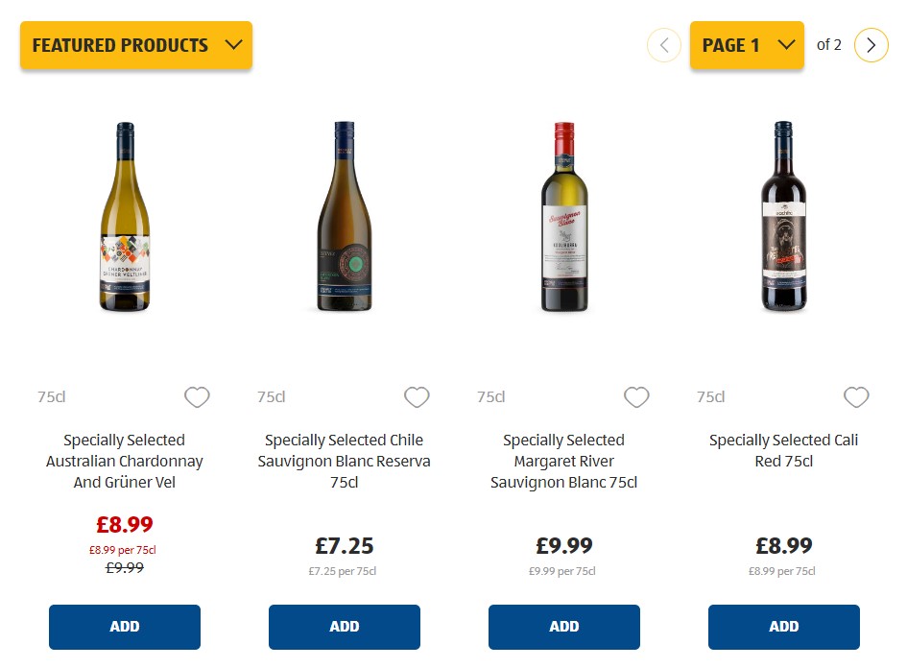Favourite the Chile Sauvignon Blanc Reserva

[x=417, y=396]
